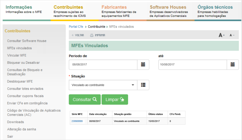Click the Imprimir printer icon
Viewport: 242px width, 140px height.
92,35
